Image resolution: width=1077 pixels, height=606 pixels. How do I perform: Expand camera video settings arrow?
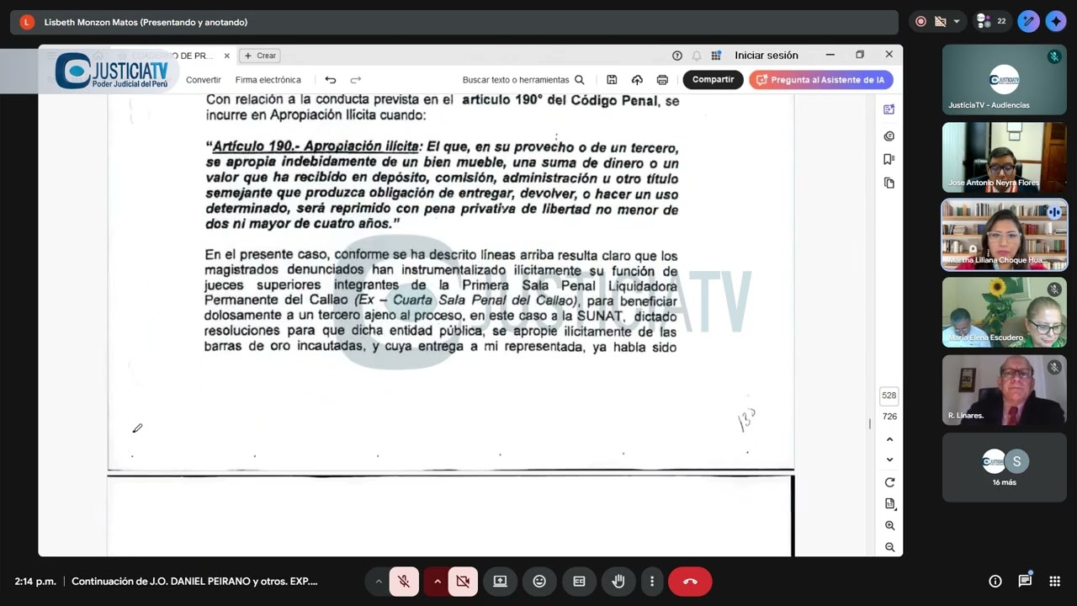point(438,581)
